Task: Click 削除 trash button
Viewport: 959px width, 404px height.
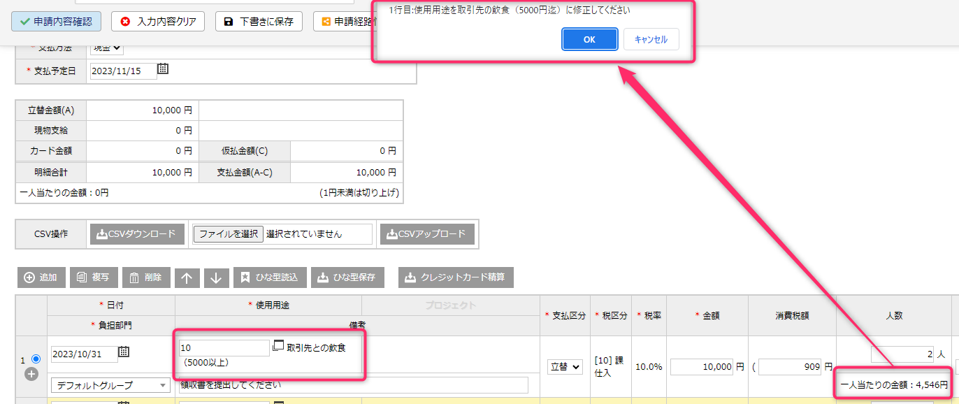Action: pos(145,277)
